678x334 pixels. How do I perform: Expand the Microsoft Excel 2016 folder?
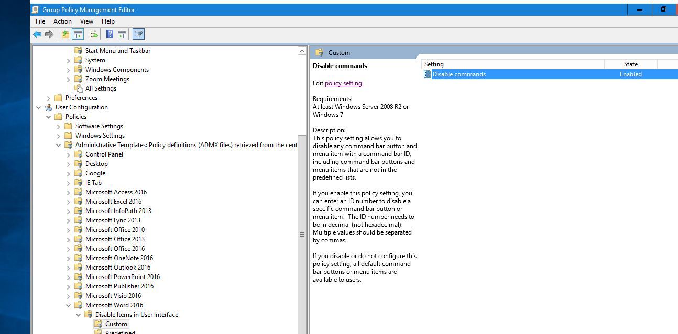click(x=68, y=202)
